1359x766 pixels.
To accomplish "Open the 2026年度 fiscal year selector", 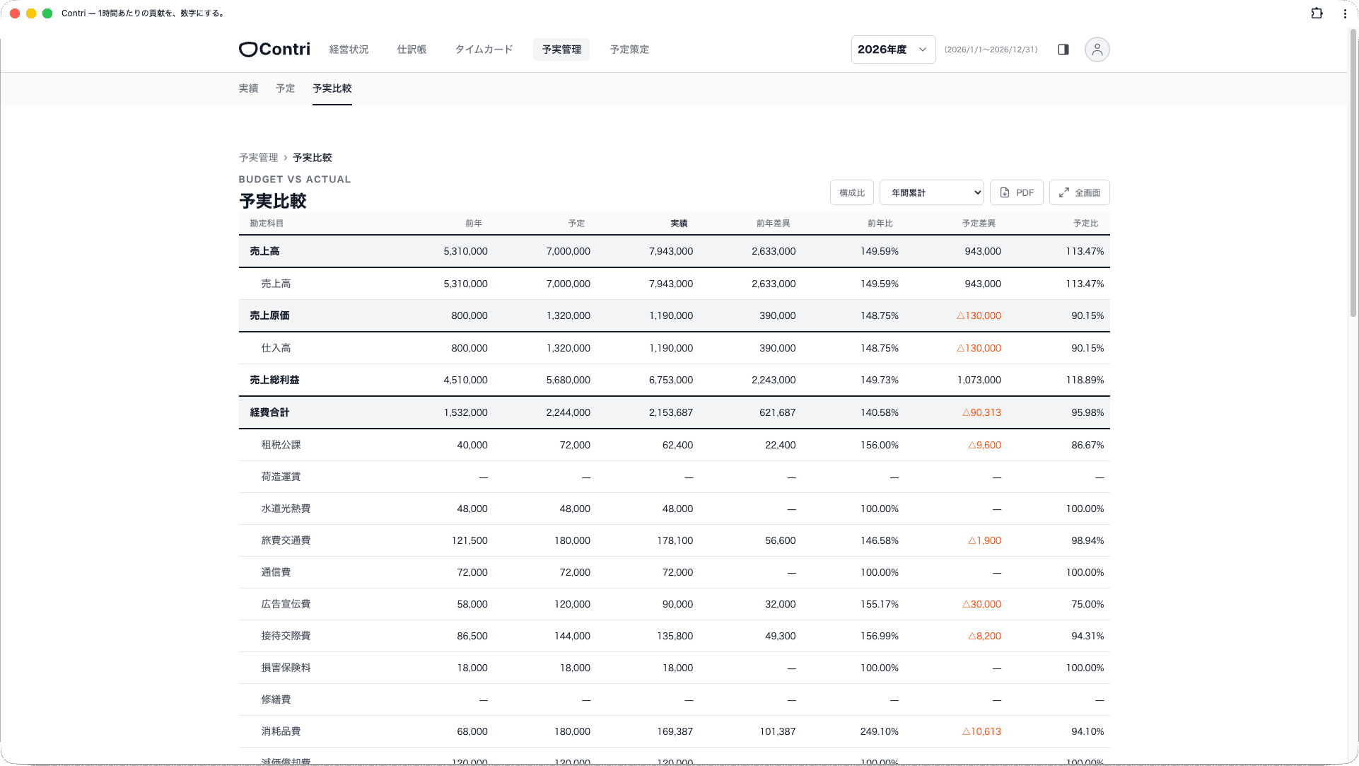I will tap(893, 50).
